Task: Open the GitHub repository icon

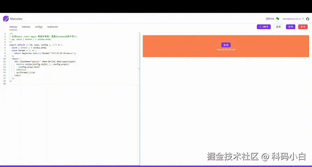Action: (x=307, y=19)
